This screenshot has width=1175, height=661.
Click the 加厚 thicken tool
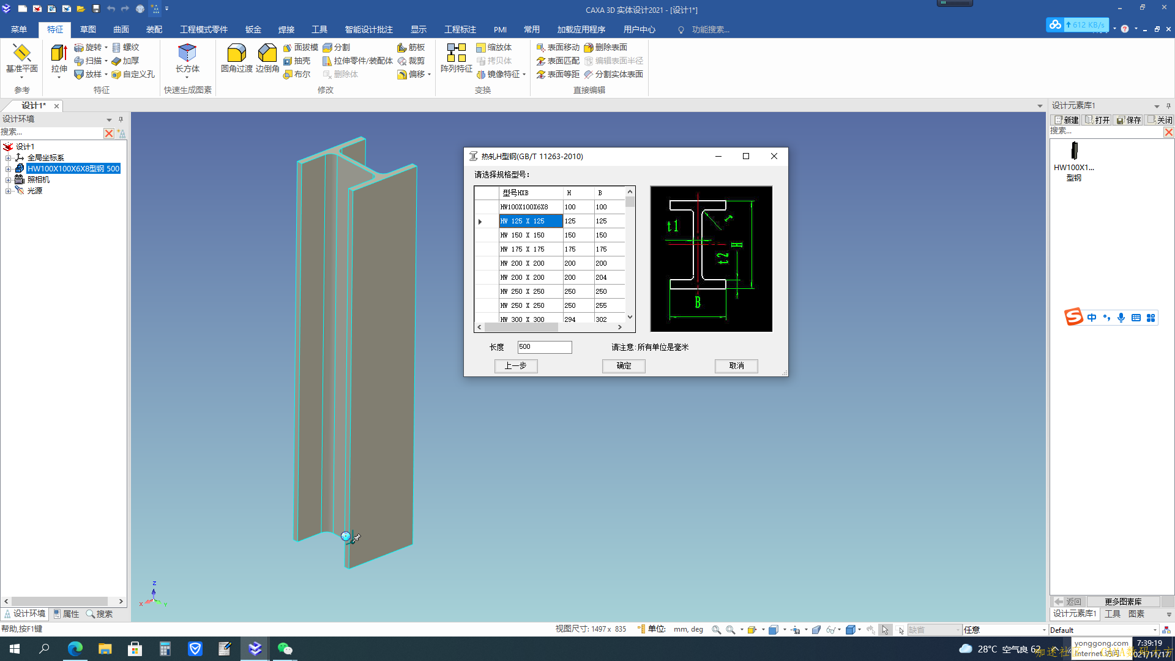coord(125,61)
